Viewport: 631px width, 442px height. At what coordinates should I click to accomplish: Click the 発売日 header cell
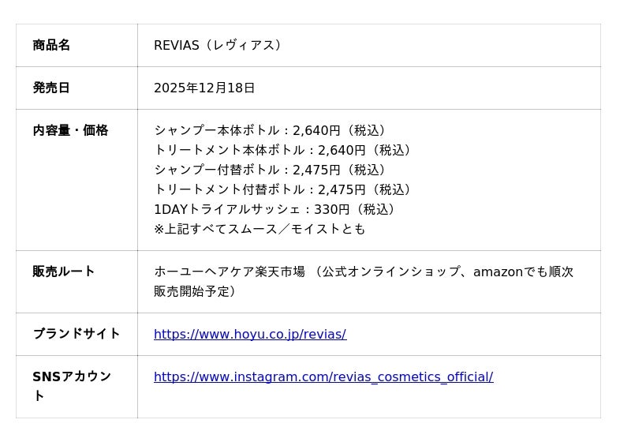[51, 88]
